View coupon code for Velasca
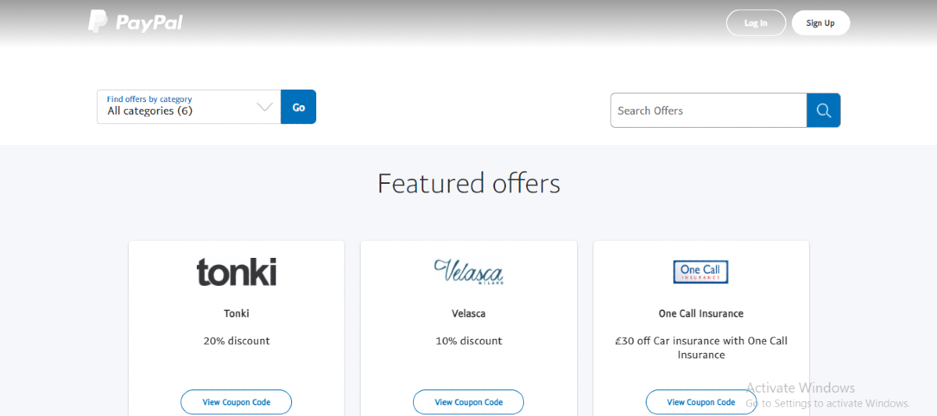The image size is (937, 416). (x=468, y=402)
